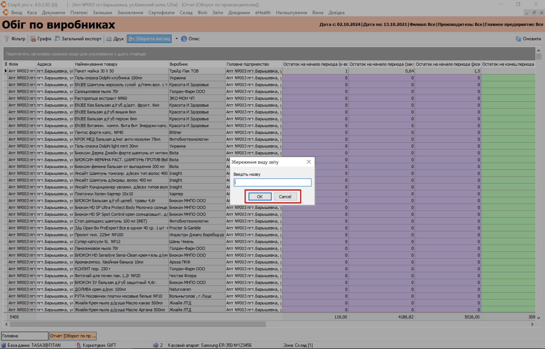
Task: Click the column chooser icon left of Філія
Action: point(6,64)
